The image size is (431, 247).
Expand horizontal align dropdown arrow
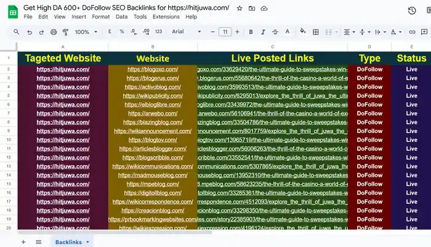click(354, 32)
